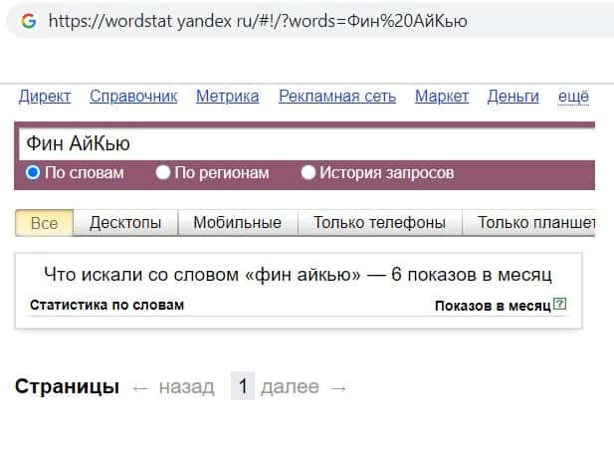Click the search field containing 'Фин АйКью'
614x453 pixels.
point(299,144)
